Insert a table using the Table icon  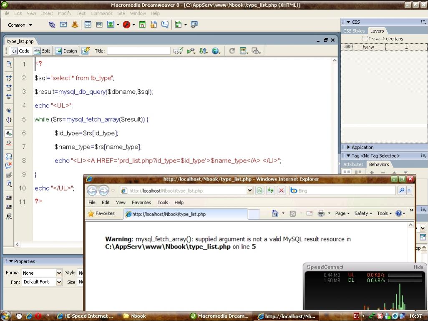click(x=88, y=25)
